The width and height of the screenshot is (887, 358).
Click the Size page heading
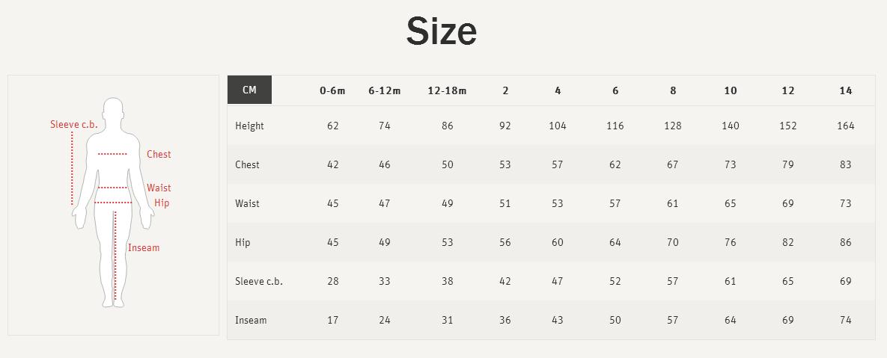tap(442, 31)
